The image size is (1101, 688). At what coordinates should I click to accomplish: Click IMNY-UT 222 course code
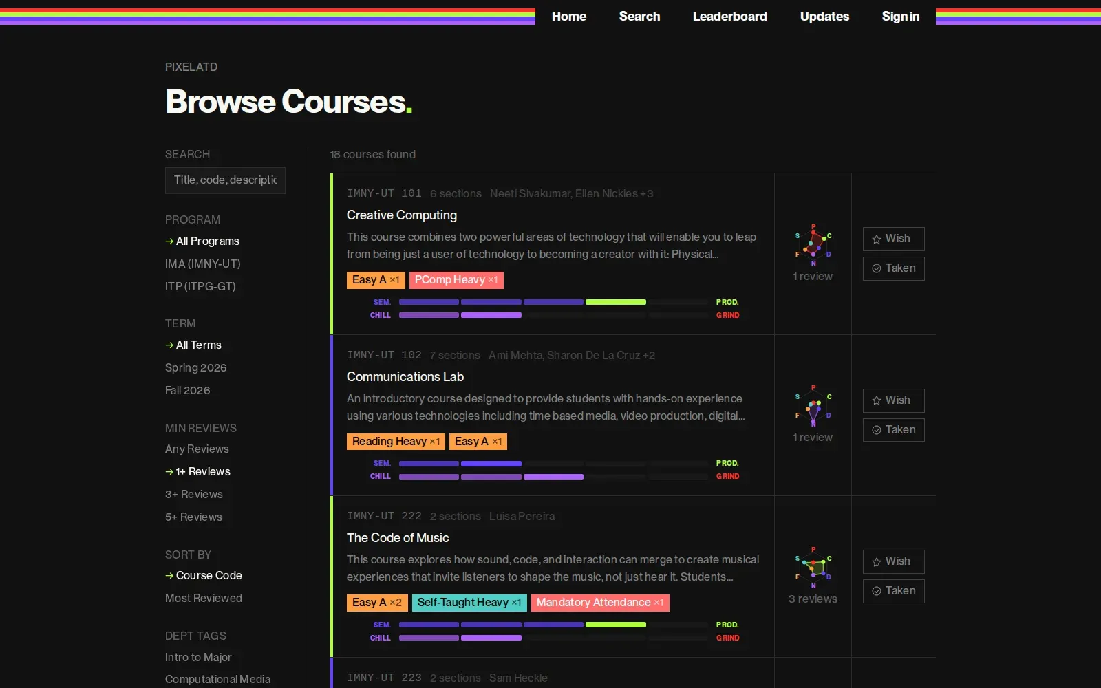384,516
